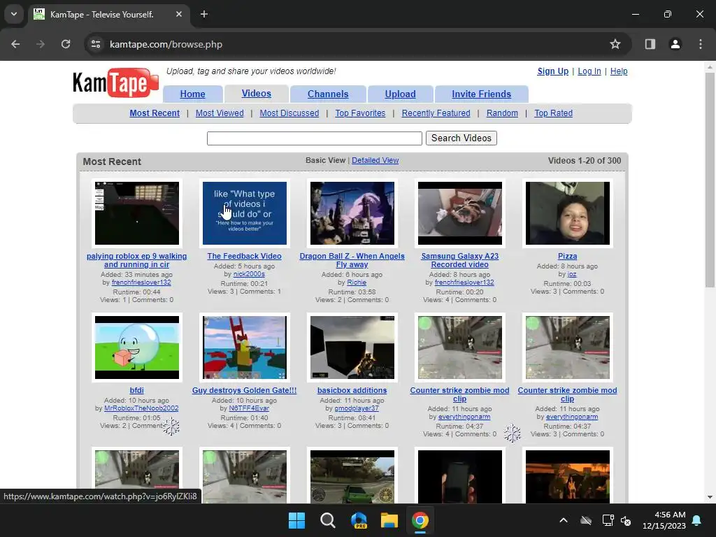Show hidden system tray icons
The width and height of the screenshot is (716, 537).
(564, 520)
